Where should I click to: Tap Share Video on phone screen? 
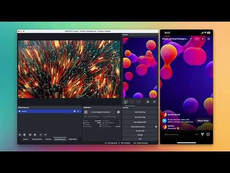(203, 121)
